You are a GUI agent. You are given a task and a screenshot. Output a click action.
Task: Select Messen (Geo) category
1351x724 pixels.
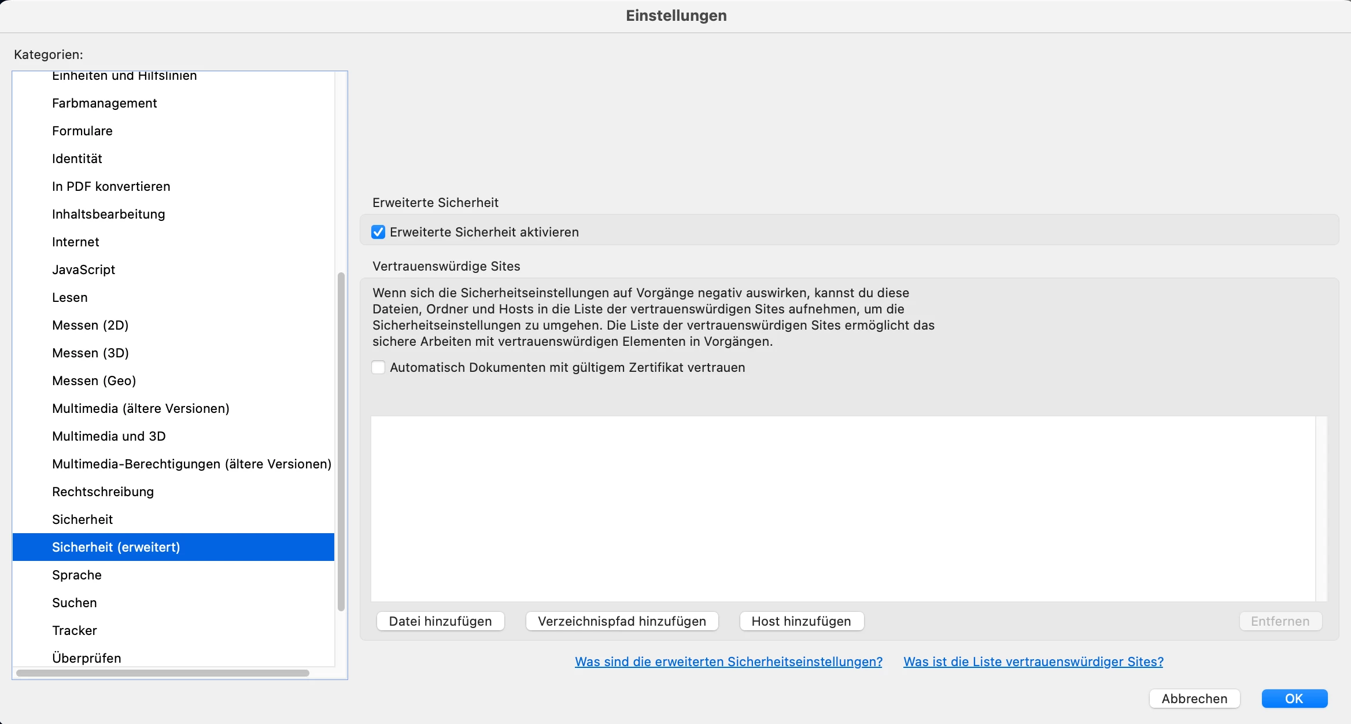pos(94,381)
